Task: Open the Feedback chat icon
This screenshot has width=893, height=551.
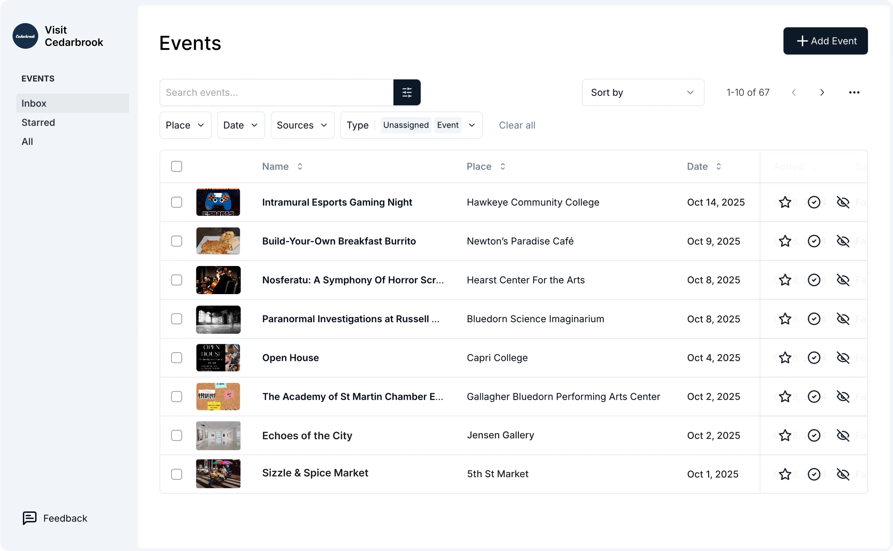Action: pyautogui.click(x=30, y=518)
